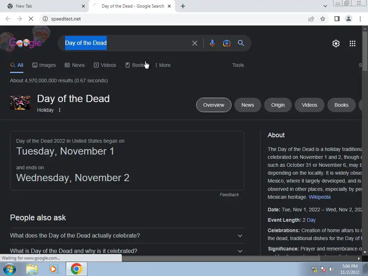Click the 'Wednesday, November 2' date text
This screenshot has height=276, width=368.
[x=73, y=178]
